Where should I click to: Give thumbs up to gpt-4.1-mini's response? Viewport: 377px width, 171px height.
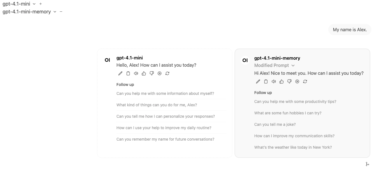pyautogui.click(x=144, y=73)
